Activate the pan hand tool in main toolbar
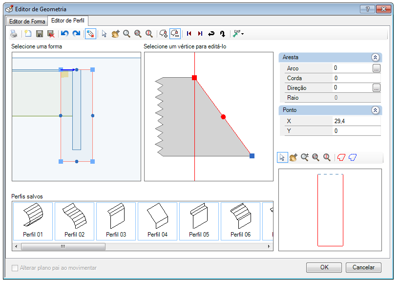 pos(115,34)
